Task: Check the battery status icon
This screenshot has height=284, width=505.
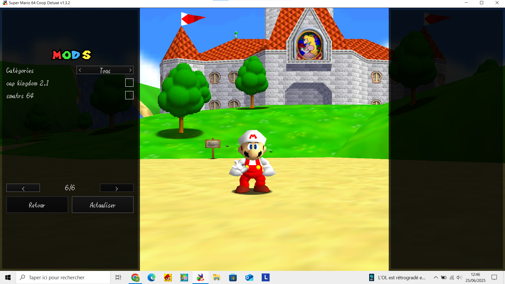Action: pyautogui.click(x=444, y=277)
